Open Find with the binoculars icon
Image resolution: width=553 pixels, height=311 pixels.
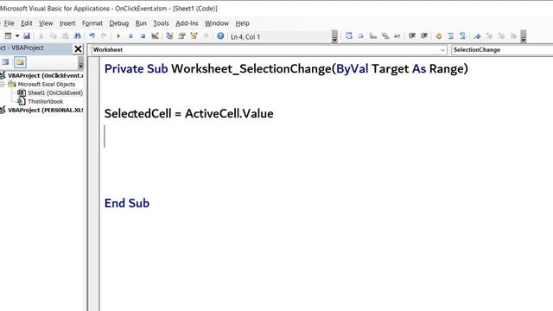[x=78, y=36]
